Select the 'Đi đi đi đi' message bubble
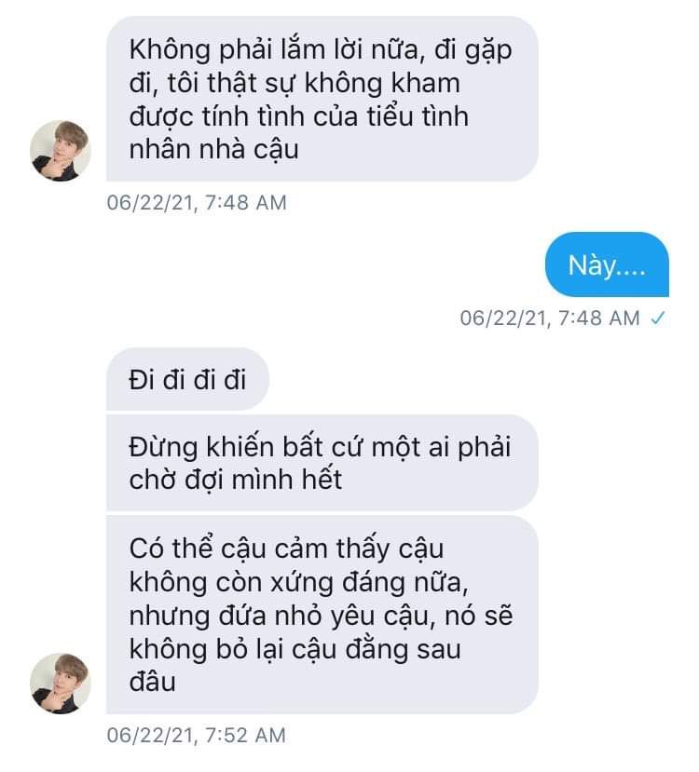The width and height of the screenshot is (699, 772). 187,379
